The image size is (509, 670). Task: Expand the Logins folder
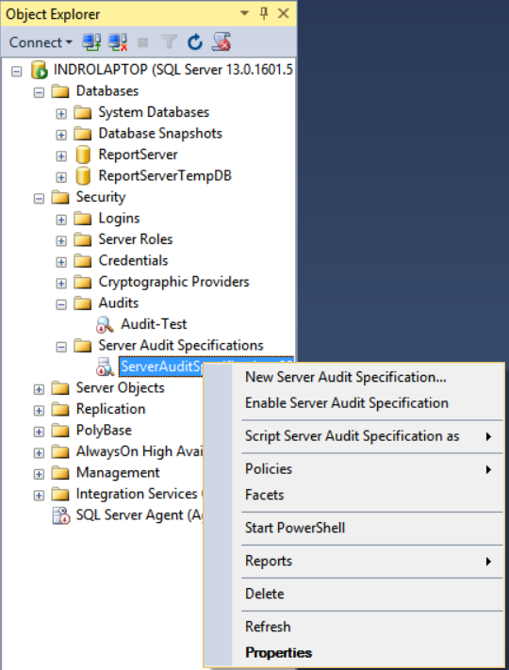pos(61,220)
